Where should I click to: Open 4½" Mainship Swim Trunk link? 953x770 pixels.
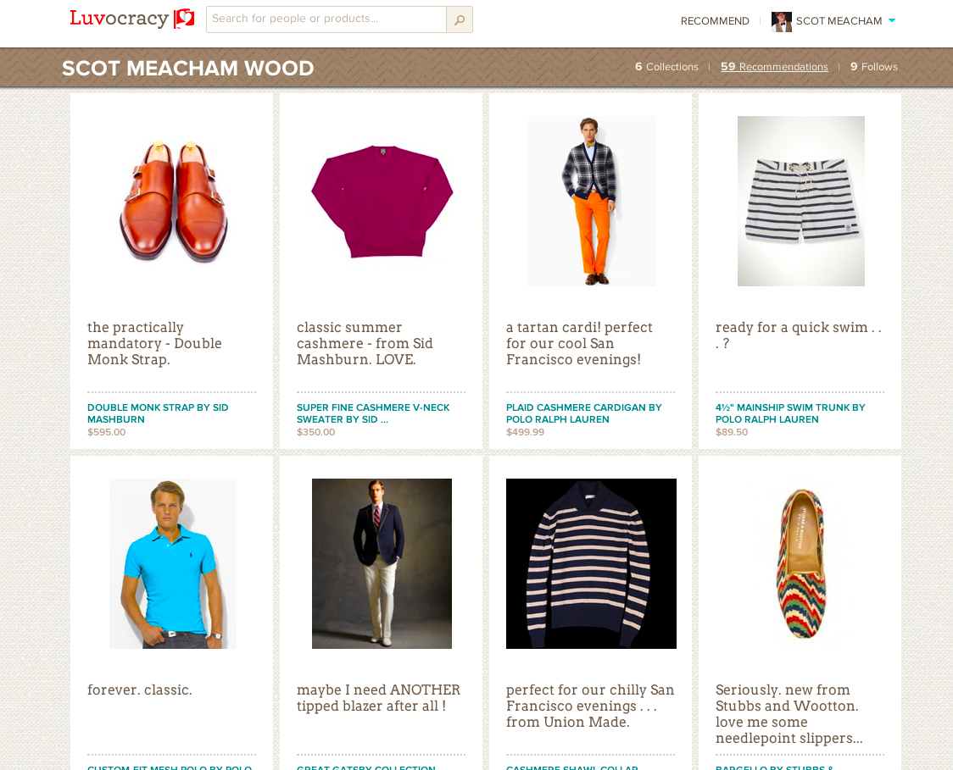pyautogui.click(x=790, y=413)
